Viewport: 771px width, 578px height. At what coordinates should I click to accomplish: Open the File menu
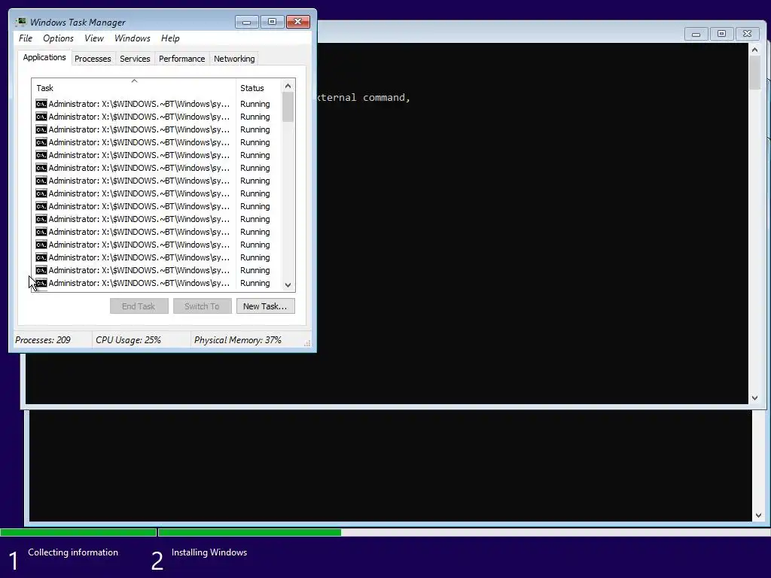(26, 38)
